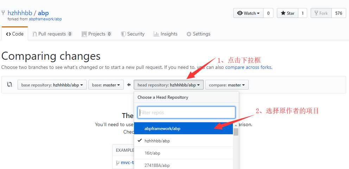Click the scrollbar up arrow in repo list
The image size is (349, 169).
tap(236, 125)
